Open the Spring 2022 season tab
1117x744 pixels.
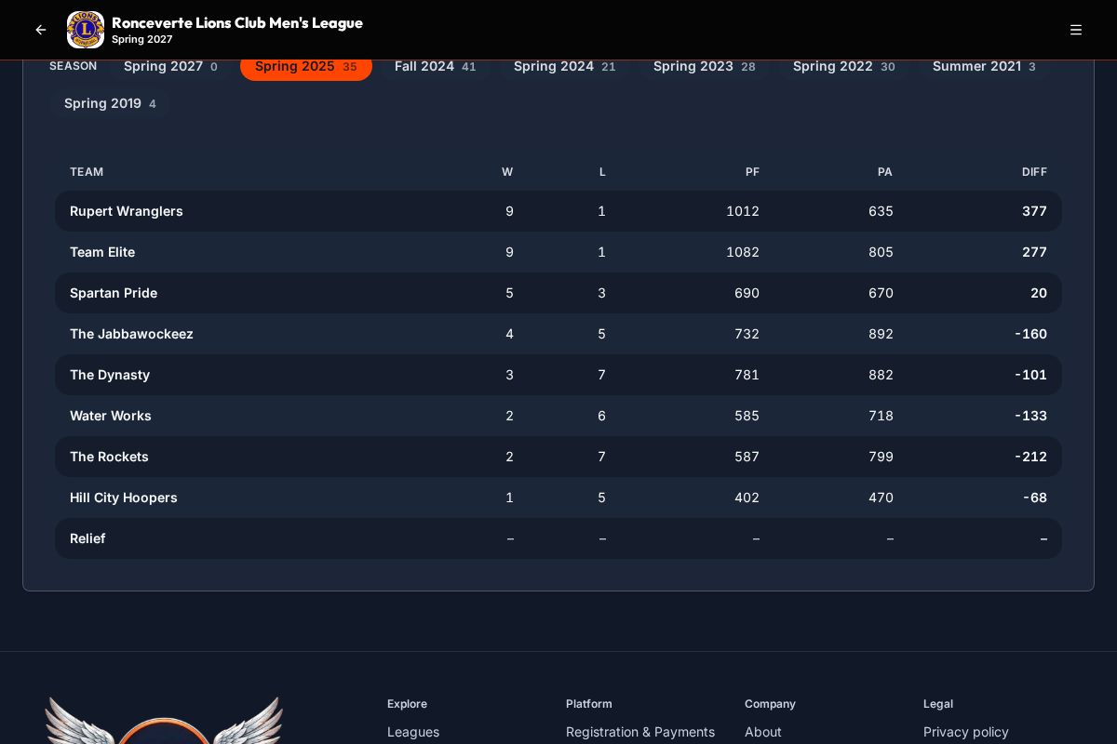(843, 66)
